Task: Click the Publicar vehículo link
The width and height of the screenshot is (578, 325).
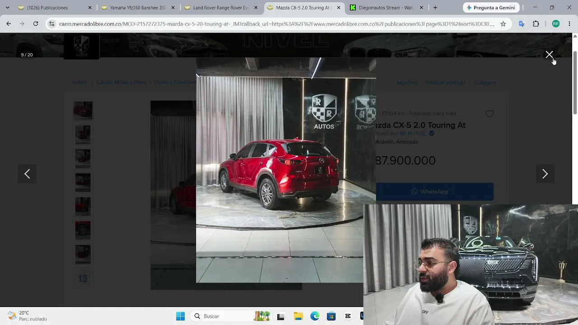Action: (x=445, y=83)
